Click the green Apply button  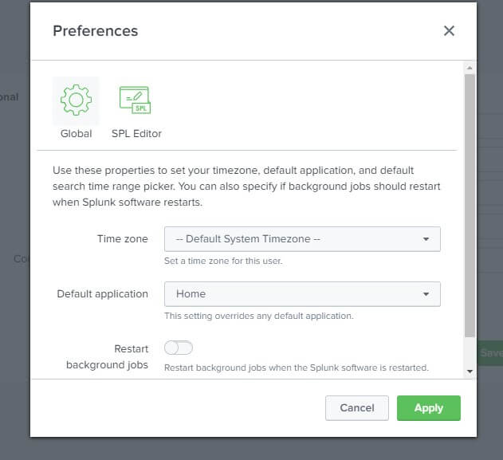(429, 407)
